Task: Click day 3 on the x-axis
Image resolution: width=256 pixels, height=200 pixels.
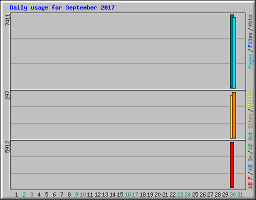Action: point(31,194)
